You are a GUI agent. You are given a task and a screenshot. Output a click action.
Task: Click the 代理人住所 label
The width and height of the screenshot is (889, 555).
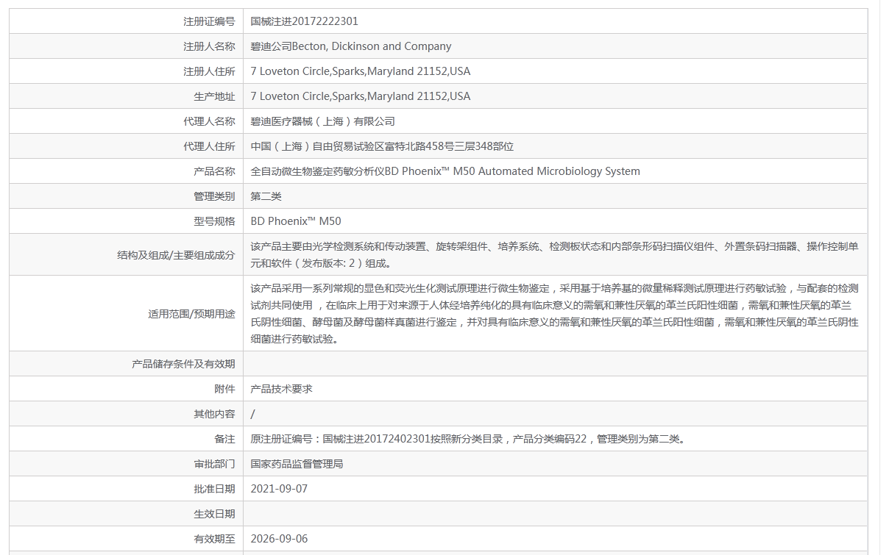pos(209,146)
